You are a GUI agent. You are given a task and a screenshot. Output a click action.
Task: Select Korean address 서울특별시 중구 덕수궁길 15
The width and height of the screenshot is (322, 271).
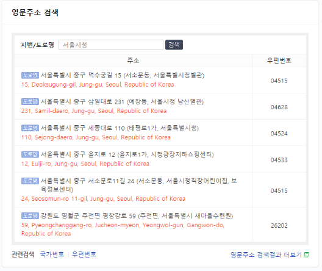pos(123,75)
